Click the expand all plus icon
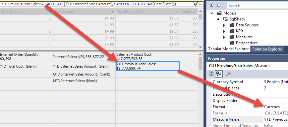 click(x=211, y=5)
